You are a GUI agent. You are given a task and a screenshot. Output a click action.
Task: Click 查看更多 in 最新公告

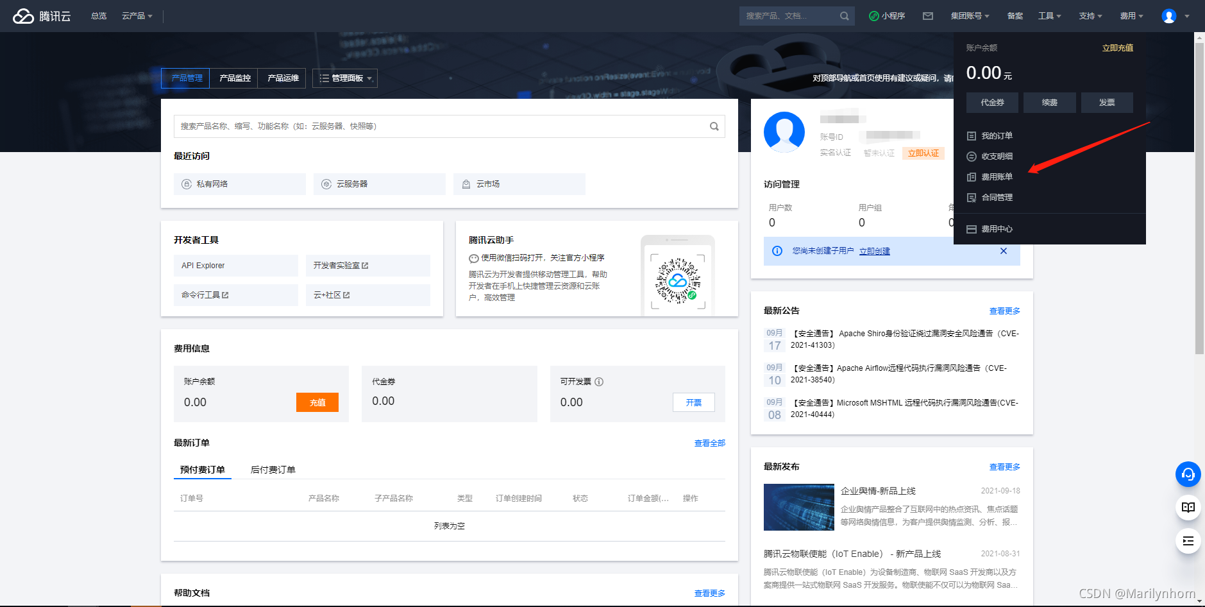point(1005,311)
